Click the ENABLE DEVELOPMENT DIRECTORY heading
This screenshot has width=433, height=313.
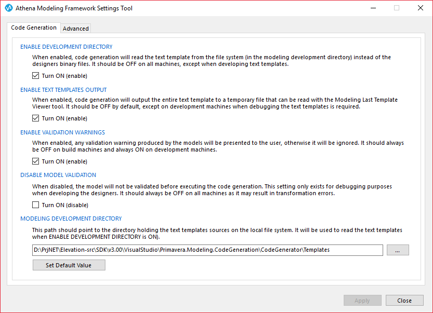coord(66,47)
